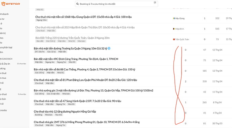The height and width of the screenshot is (128, 232).
Task: Select 'Mặt tiền' tag on Phan Đăng Lưu listing
Action: point(50,83)
